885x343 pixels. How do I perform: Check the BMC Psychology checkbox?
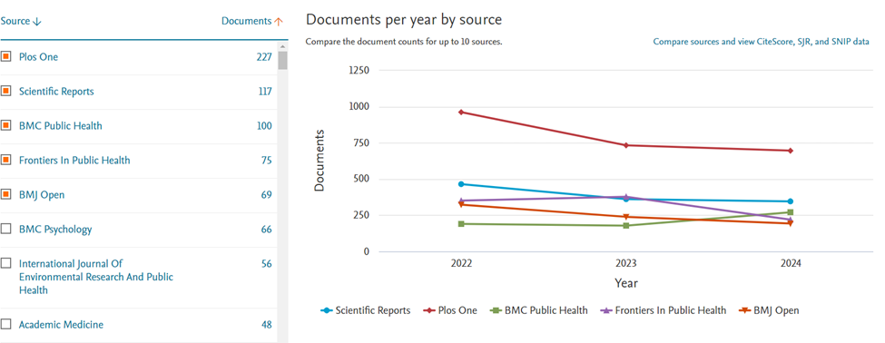pyautogui.click(x=6, y=229)
